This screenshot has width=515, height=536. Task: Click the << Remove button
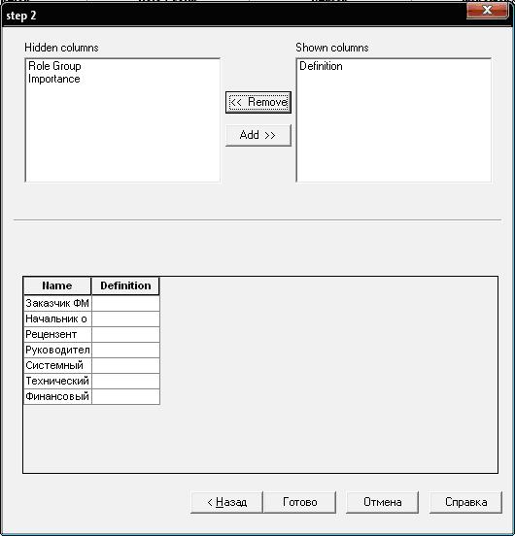click(258, 102)
